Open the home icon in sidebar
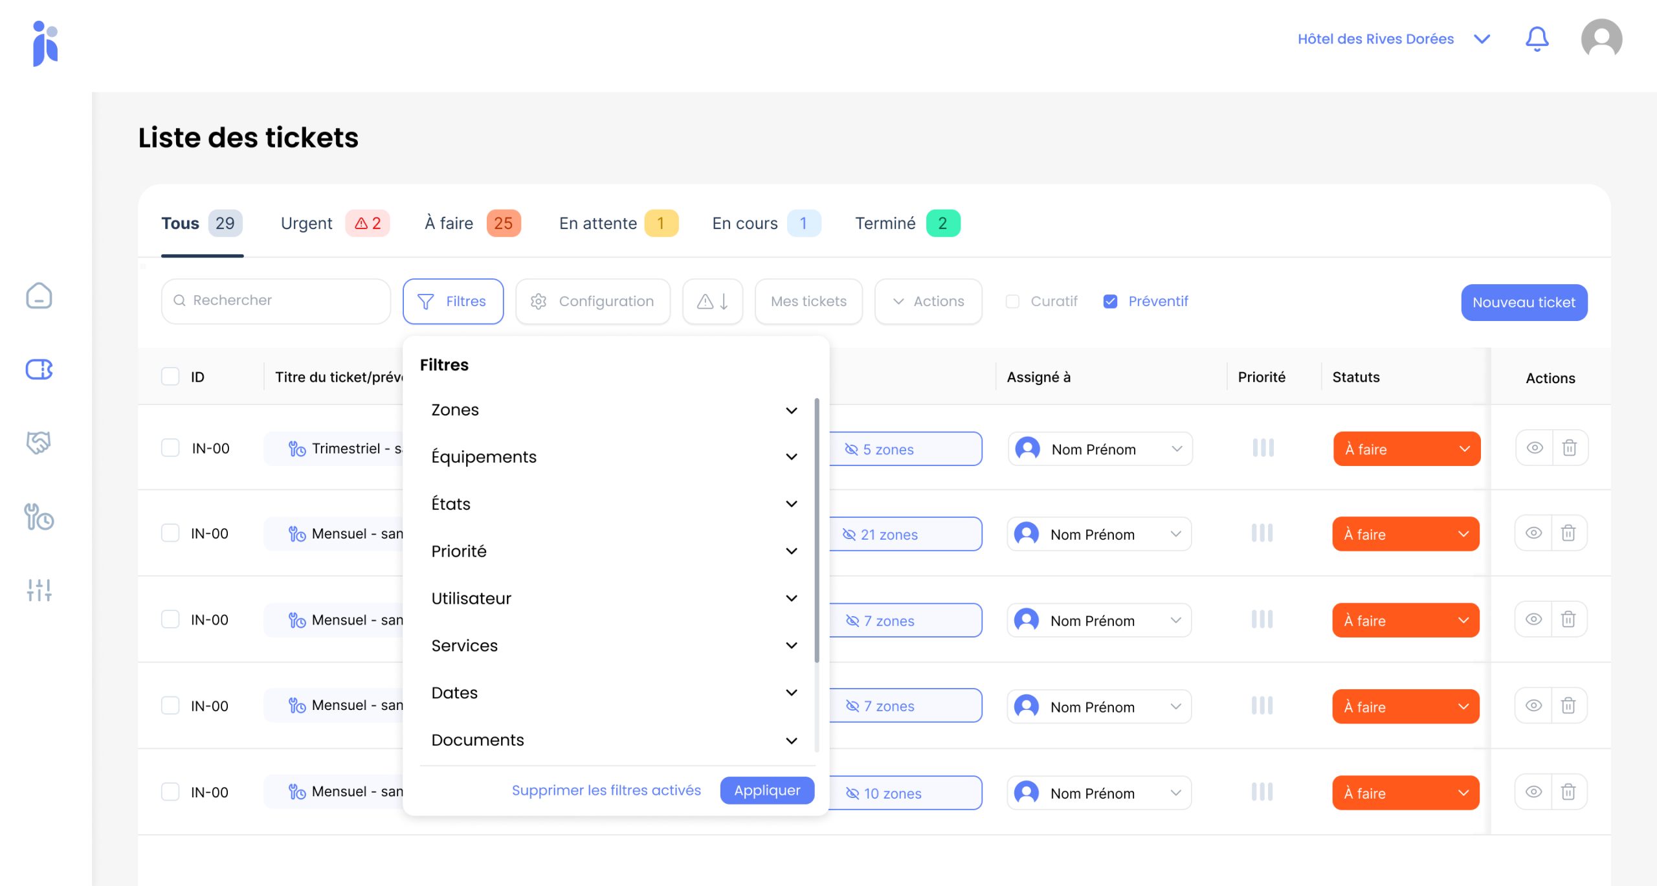The height and width of the screenshot is (886, 1657). pos(39,296)
